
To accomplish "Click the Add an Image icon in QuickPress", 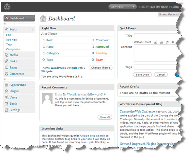I will click(155, 42).
